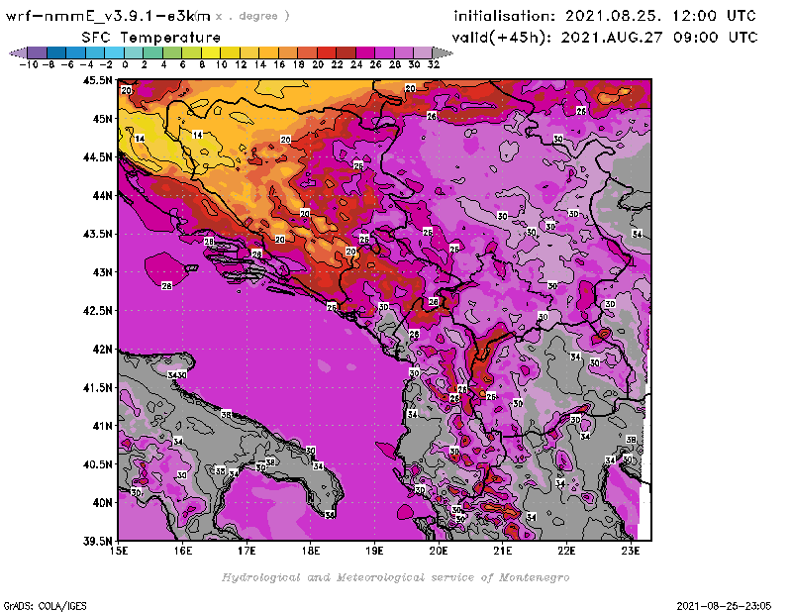Screen dimensions: 792x612
Task: Click the 32 value under the color bar
Action: (x=433, y=65)
